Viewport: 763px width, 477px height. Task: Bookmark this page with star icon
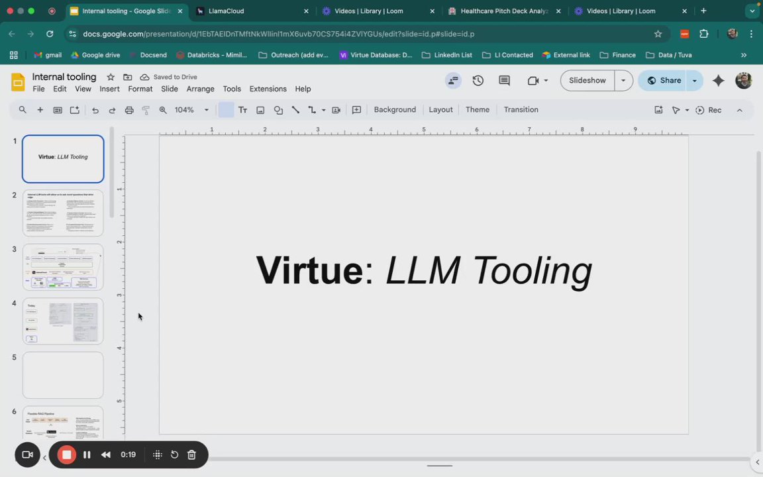click(658, 34)
